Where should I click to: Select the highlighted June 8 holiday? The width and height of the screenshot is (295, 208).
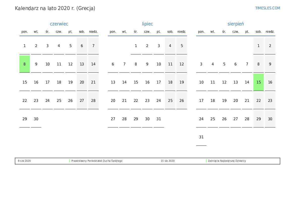[x=24, y=64]
